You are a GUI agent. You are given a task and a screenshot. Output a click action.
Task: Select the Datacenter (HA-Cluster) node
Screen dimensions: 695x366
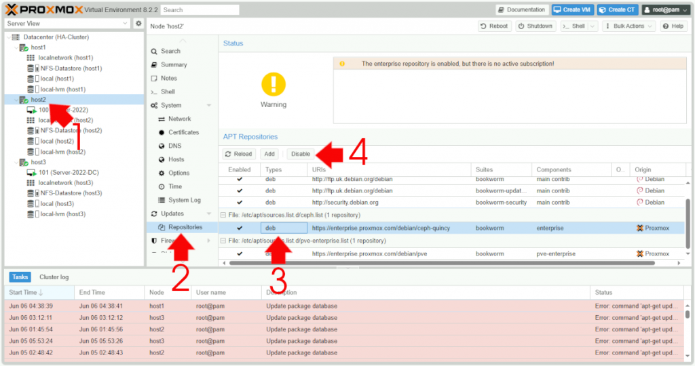coord(56,37)
